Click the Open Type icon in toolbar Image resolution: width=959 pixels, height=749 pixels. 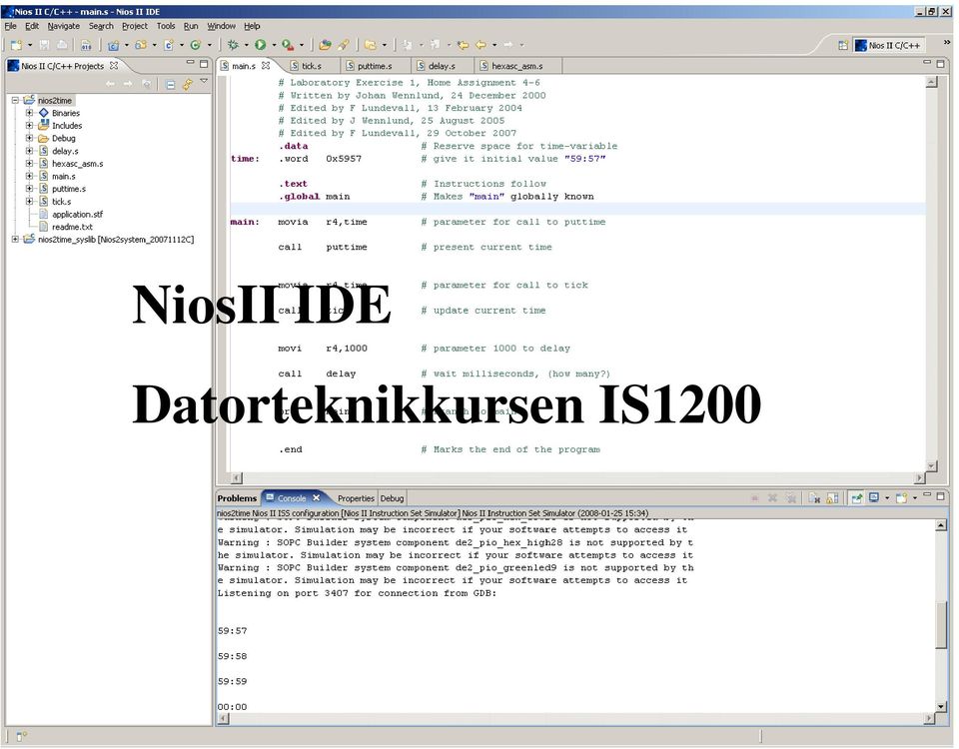pyautogui.click(x=325, y=45)
